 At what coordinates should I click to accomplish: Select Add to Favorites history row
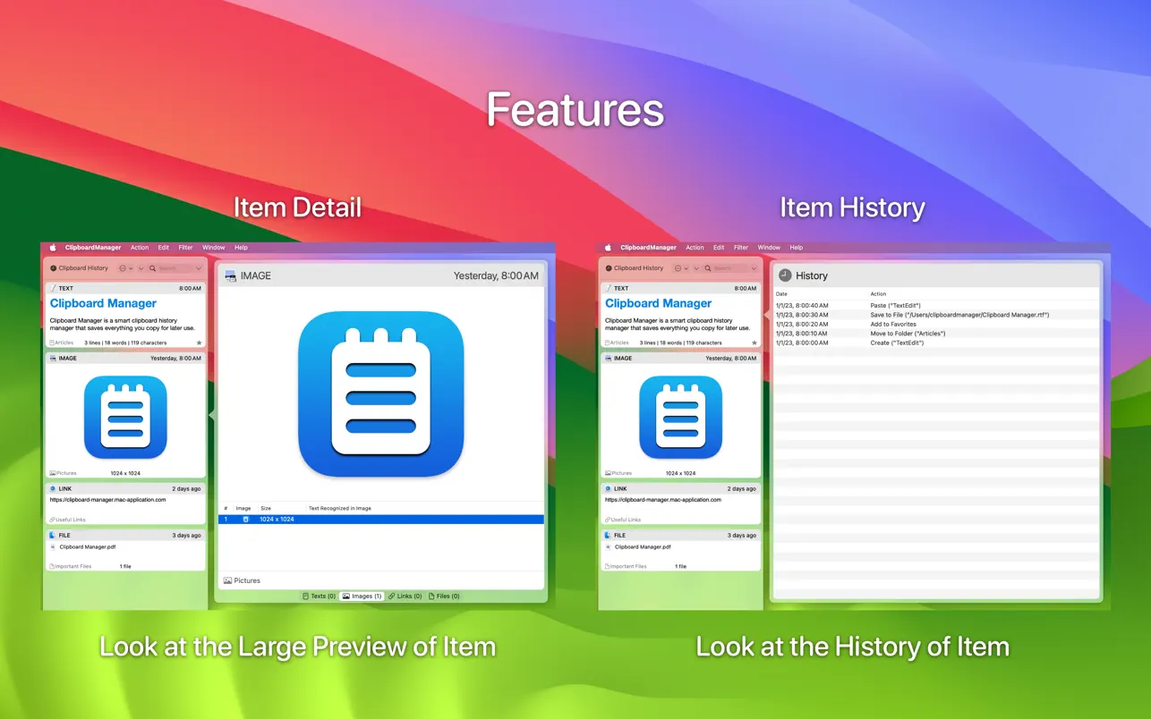point(936,325)
